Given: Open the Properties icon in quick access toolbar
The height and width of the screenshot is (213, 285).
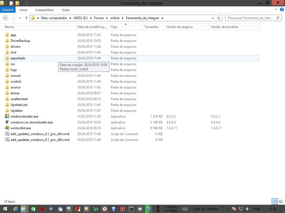Looking at the screenshot, I should click(11, 3).
